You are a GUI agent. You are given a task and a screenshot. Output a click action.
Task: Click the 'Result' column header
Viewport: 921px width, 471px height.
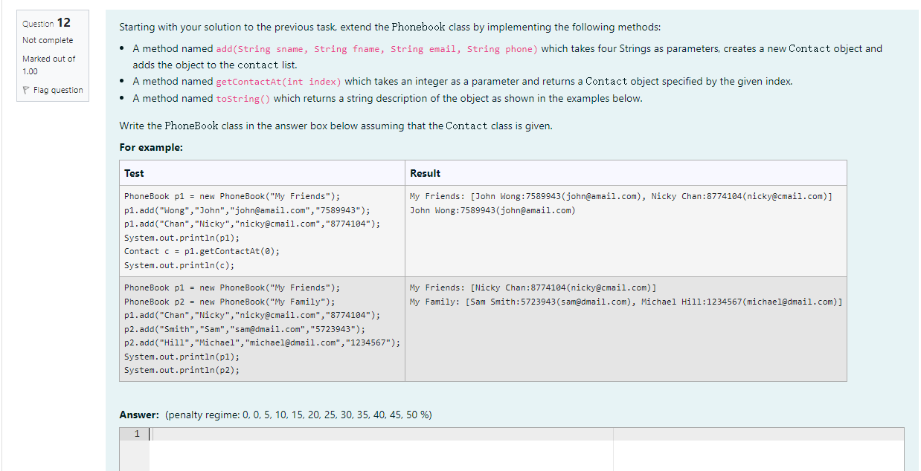425,173
